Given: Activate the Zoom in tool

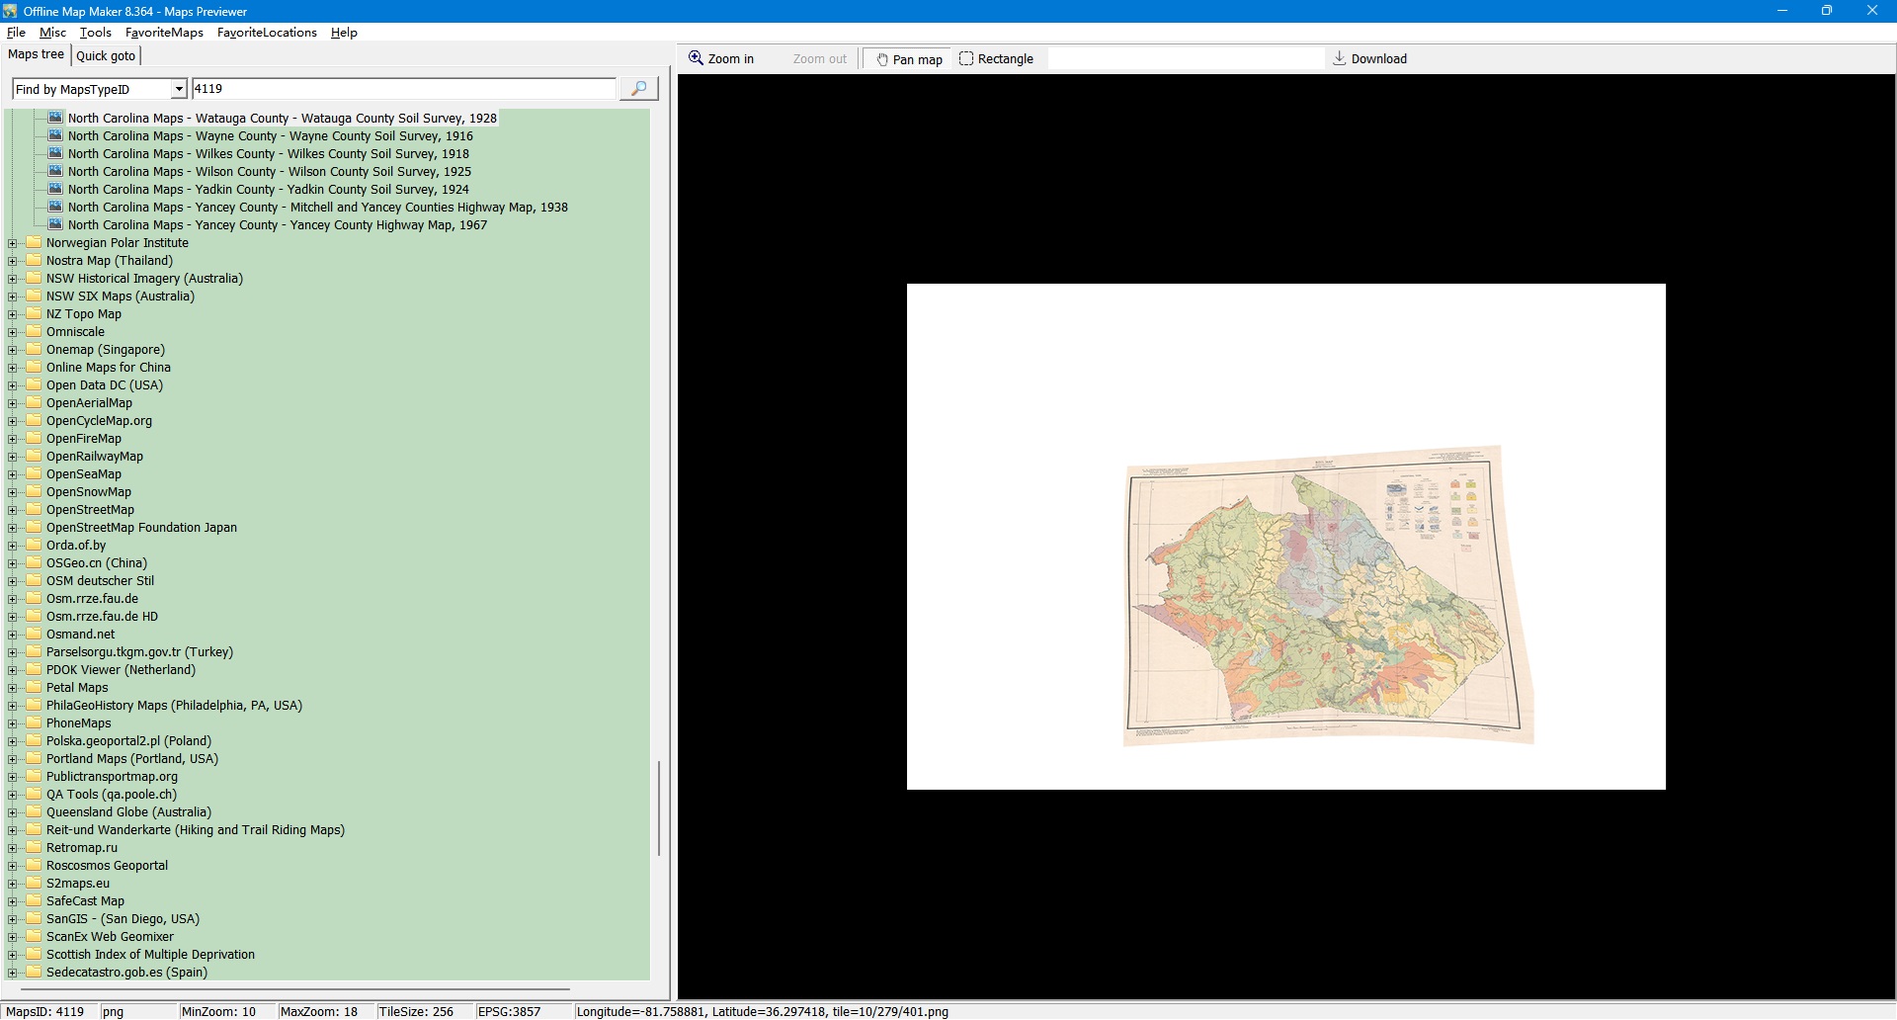Looking at the screenshot, I should [x=721, y=59].
